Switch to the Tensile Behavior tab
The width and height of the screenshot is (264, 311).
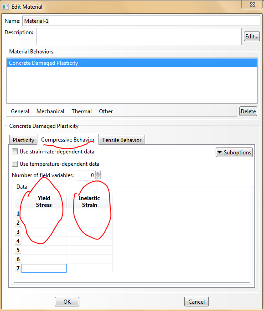coord(122,140)
